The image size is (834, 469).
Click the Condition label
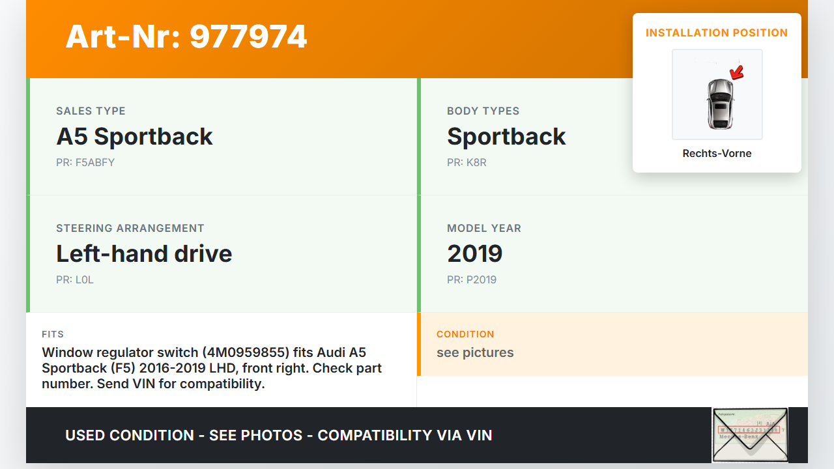coord(465,334)
